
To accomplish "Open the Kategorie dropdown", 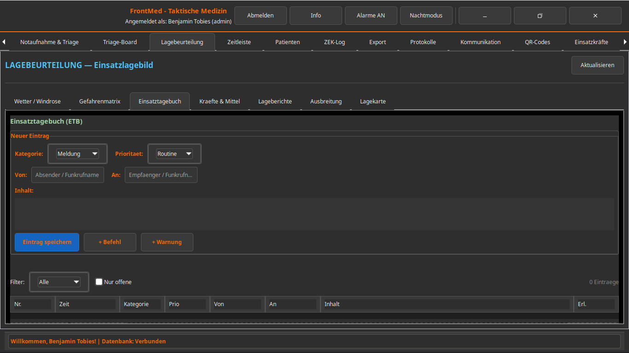I will (77, 154).
